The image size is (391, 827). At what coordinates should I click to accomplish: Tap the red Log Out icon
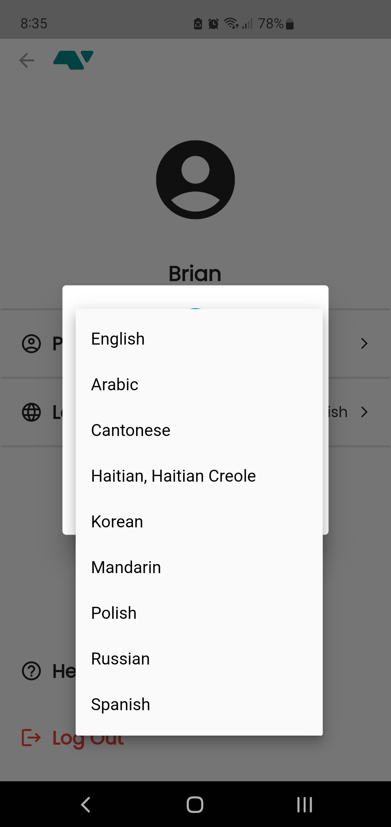pyautogui.click(x=31, y=738)
